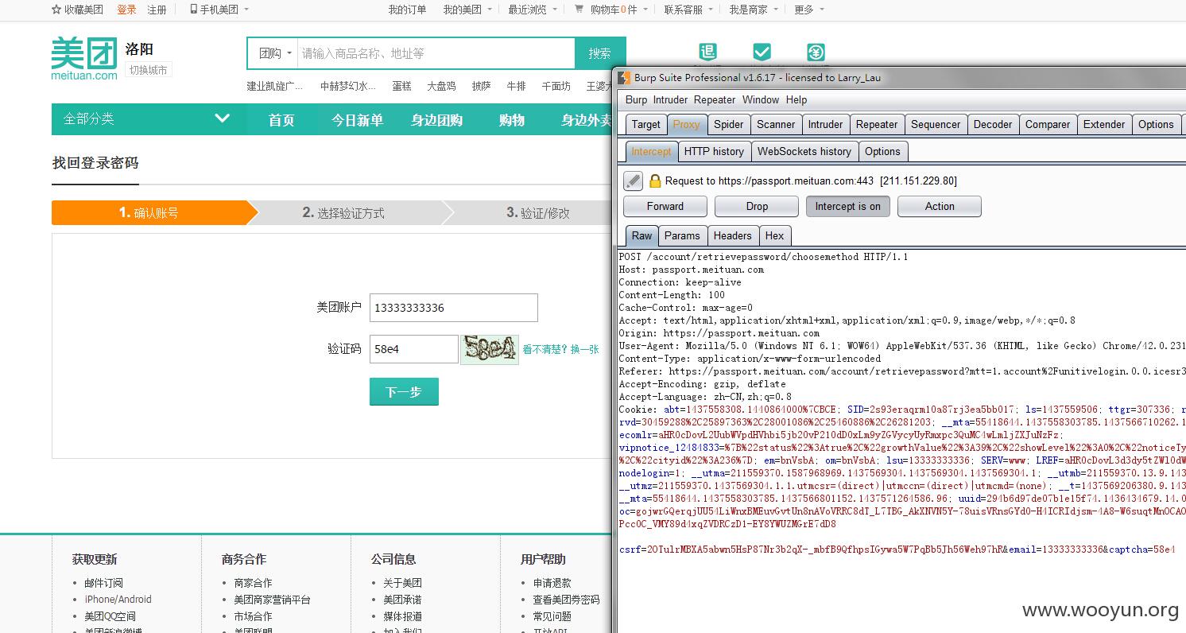Click the 搜索 search button
1186x633 pixels.
(599, 53)
